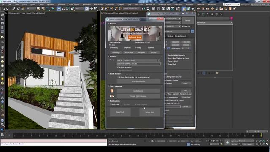This screenshot has height=152, width=270.
Task: Activate the Select and Move tool
Action: coord(59,8)
